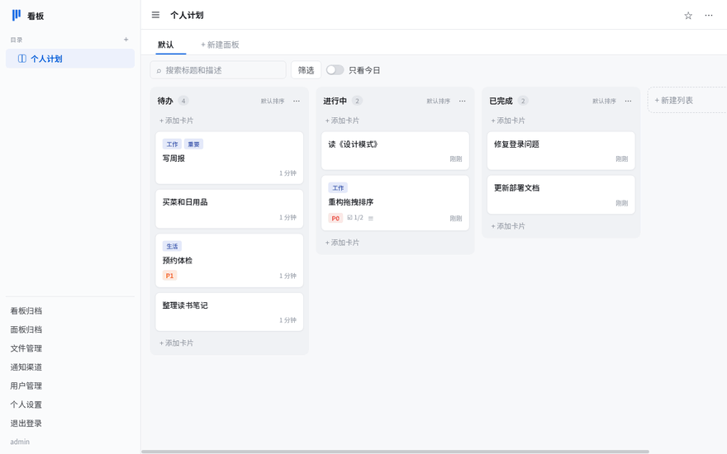Click 生活 tag on 预约体检 card

[172, 246]
